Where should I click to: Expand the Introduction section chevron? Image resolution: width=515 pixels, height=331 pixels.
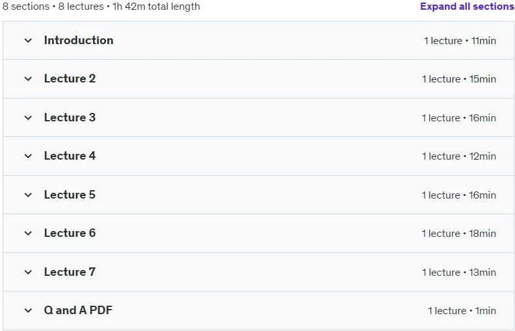pos(28,41)
